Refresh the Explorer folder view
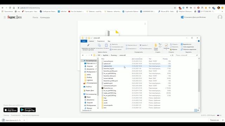 click(173, 55)
